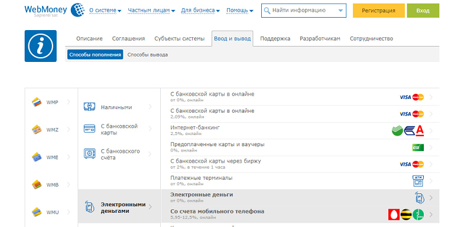Click the yellow Регистрация button
This screenshot has height=227, width=464.
pyautogui.click(x=378, y=11)
